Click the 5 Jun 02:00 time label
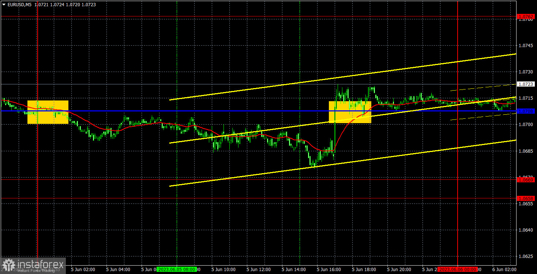Screen dimensions: 537x274 [83, 269]
